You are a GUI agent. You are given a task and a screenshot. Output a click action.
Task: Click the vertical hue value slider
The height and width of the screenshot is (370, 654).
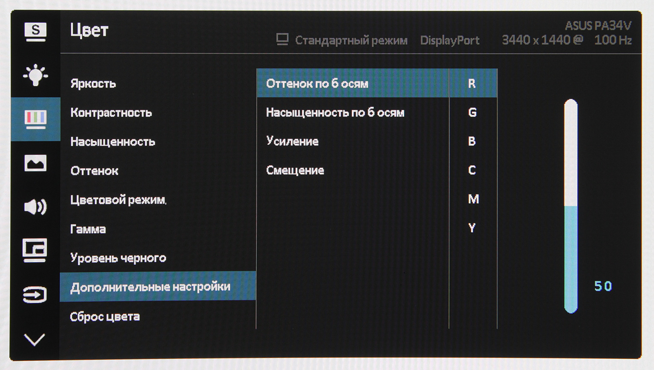coord(570,206)
